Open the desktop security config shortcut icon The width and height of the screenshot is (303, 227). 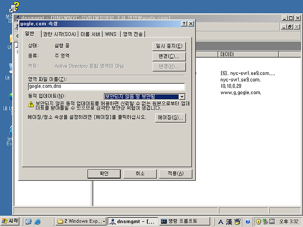pos(14,7)
